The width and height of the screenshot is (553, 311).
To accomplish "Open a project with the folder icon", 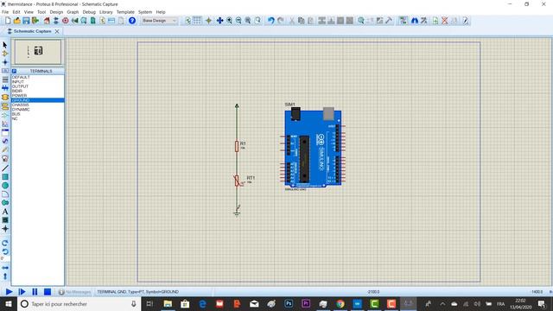I will [x=17, y=21].
